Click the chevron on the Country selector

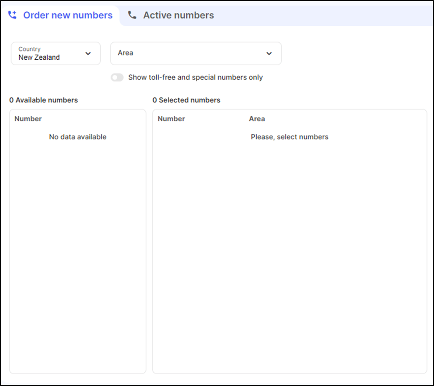(88, 53)
